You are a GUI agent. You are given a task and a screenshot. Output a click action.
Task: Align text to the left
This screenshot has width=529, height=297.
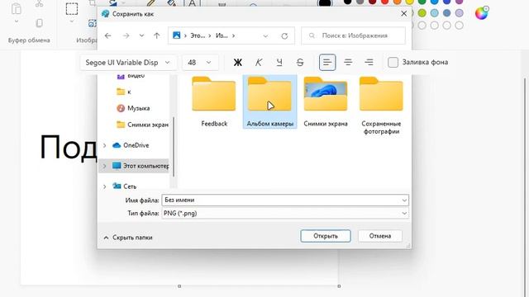point(327,63)
